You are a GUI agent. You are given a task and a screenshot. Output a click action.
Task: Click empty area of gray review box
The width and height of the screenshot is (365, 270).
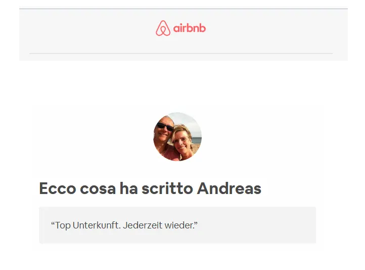click(x=256, y=225)
